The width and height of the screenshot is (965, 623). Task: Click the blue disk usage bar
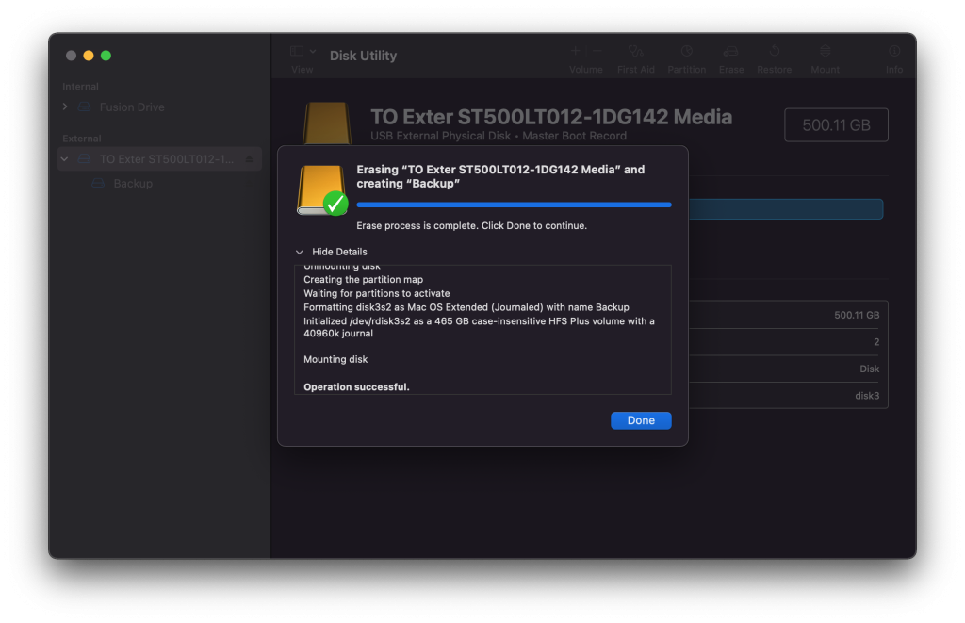coord(786,209)
